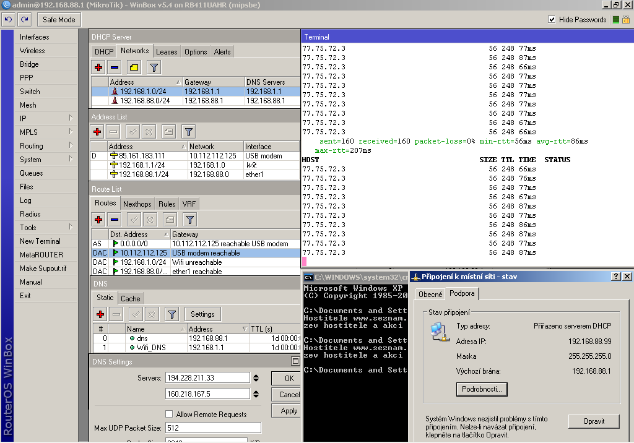Add a new route in Route List
This screenshot has width=634, height=443.
point(98,220)
